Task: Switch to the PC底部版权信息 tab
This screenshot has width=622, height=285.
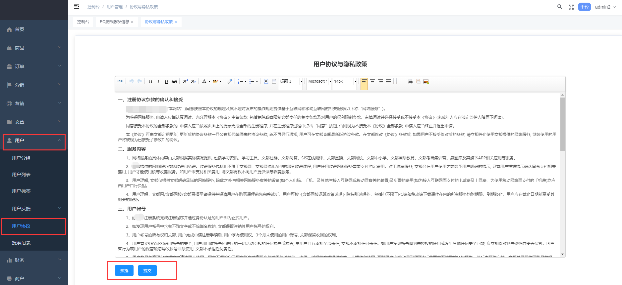Action: (x=114, y=22)
